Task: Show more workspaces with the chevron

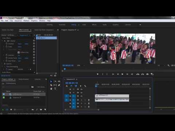Action: click(x=140, y=25)
